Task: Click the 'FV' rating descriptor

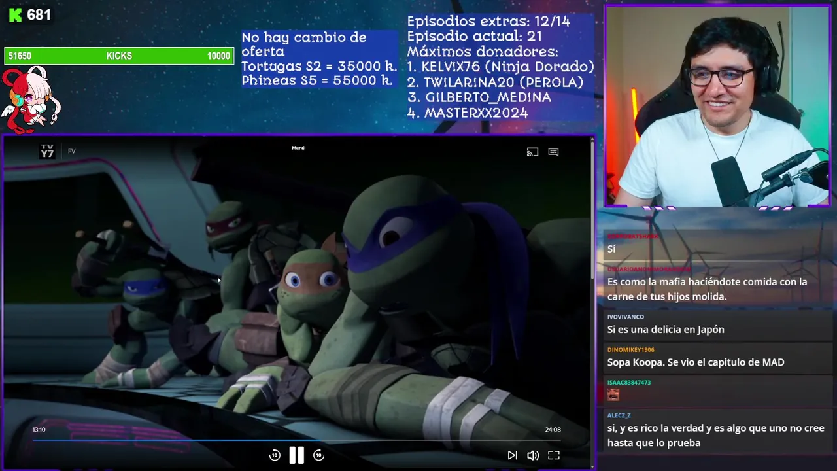Action: pyautogui.click(x=72, y=151)
